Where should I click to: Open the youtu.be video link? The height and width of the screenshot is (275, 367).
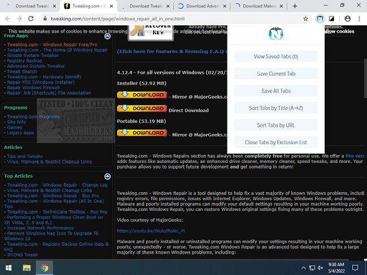151,231
